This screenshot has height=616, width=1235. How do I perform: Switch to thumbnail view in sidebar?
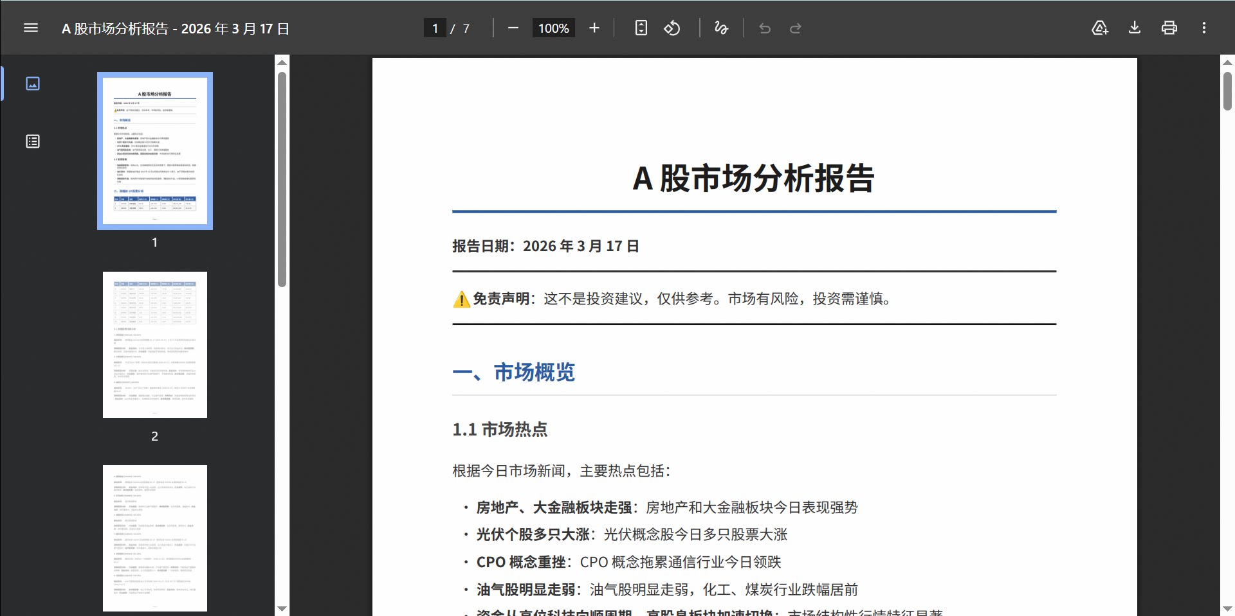click(x=33, y=84)
